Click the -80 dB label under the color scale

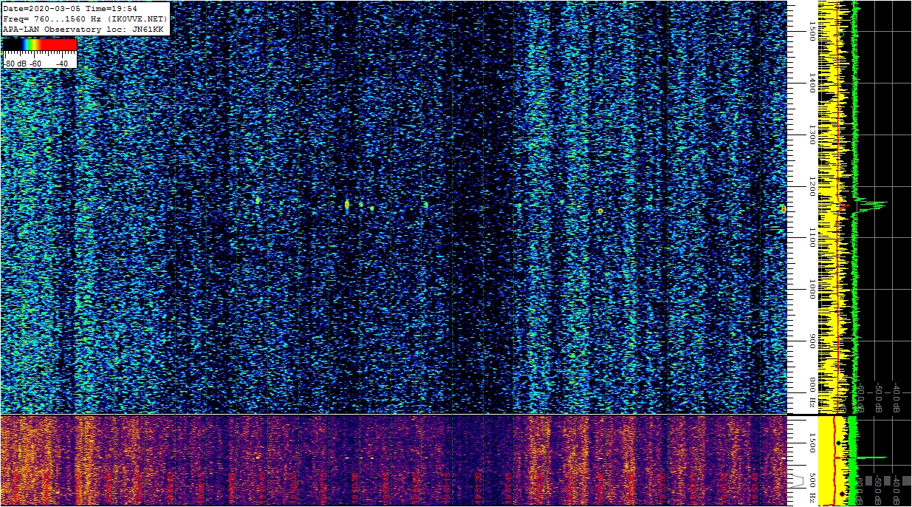16,64
